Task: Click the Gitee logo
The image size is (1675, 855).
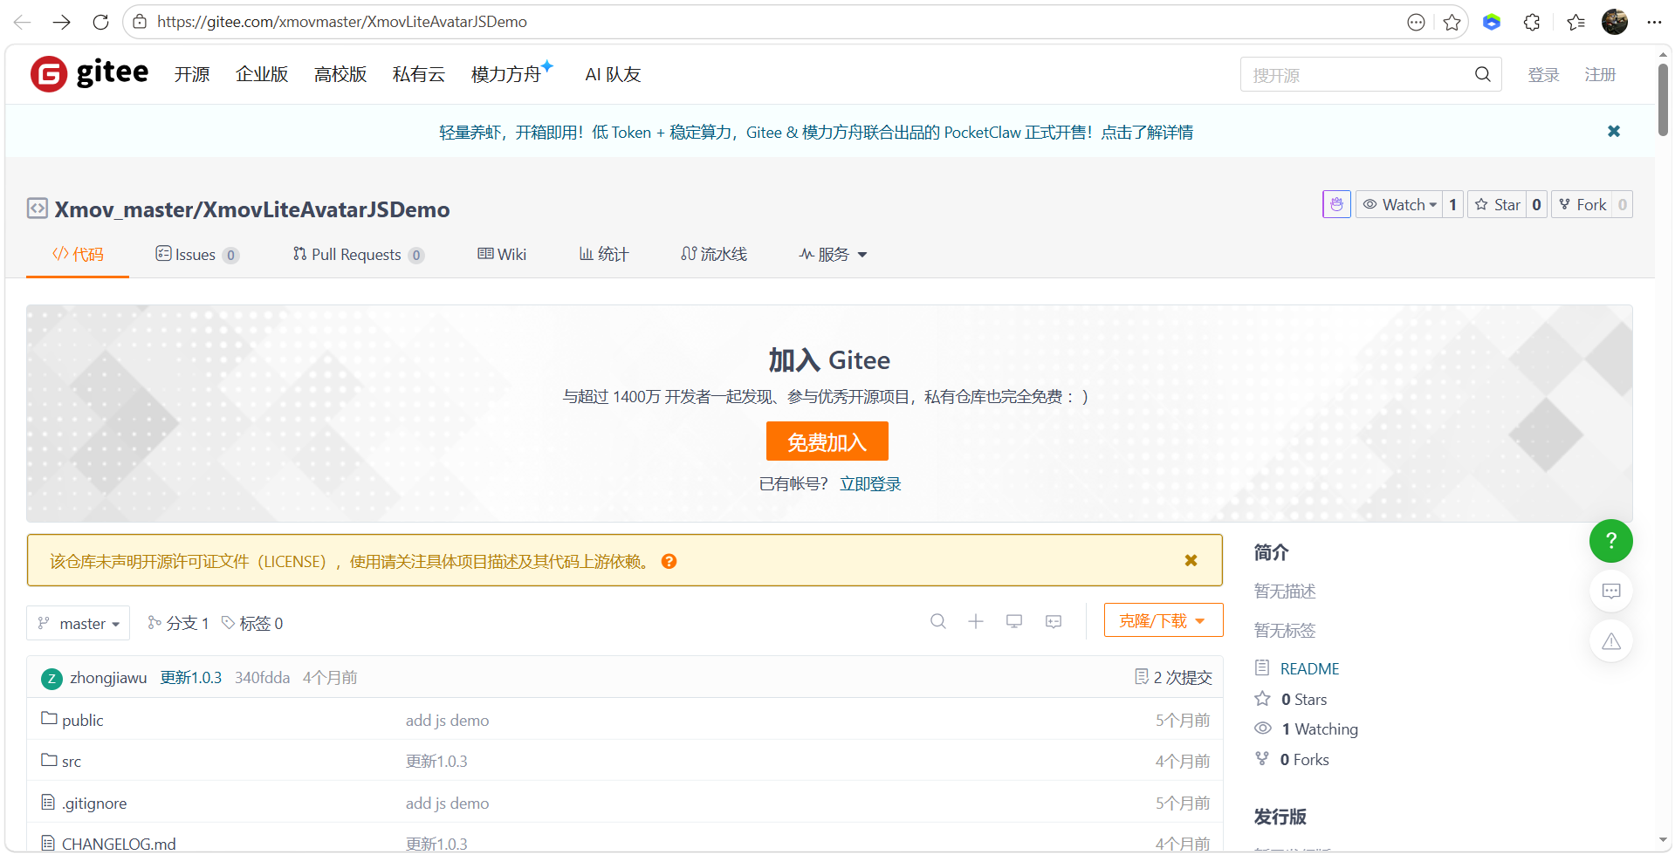Action: point(89,73)
